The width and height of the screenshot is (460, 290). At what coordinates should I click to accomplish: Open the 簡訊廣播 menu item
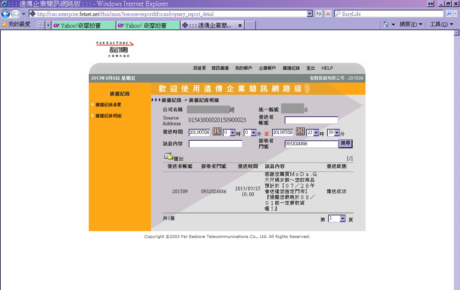coord(220,68)
